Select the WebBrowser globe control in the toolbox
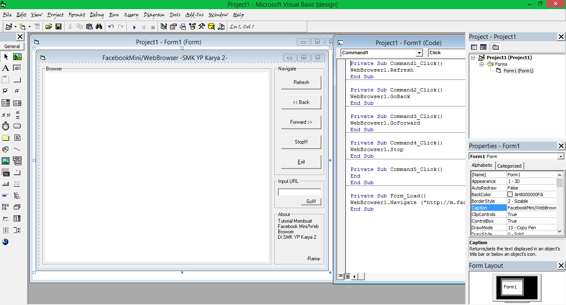The image size is (566, 305). tap(6, 242)
